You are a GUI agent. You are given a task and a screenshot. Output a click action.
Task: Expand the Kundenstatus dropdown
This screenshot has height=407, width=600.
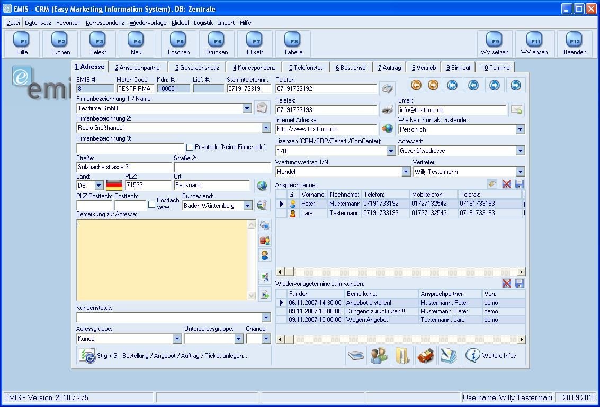pos(266,318)
